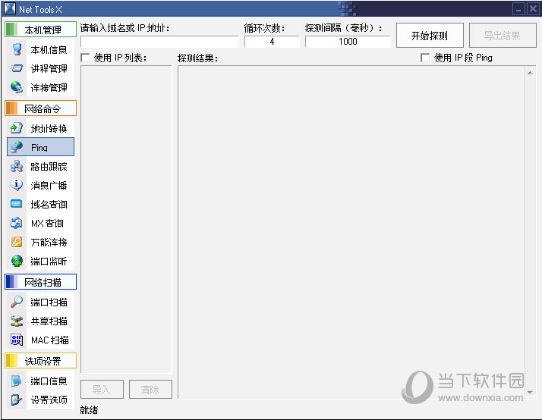Collapse the 本机管理 section header

40,30
